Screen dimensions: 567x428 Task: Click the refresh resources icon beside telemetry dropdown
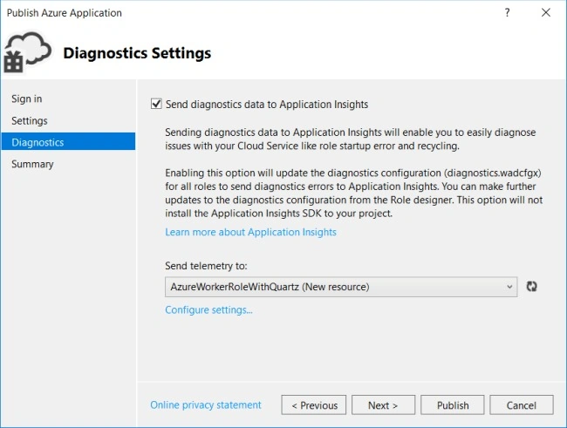tap(531, 287)
